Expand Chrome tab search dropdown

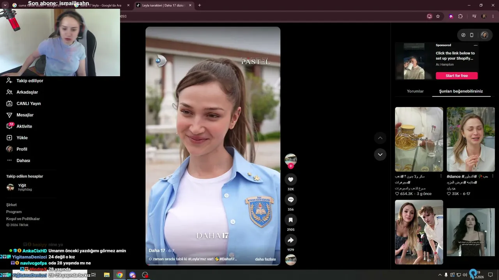coord(5,5)
